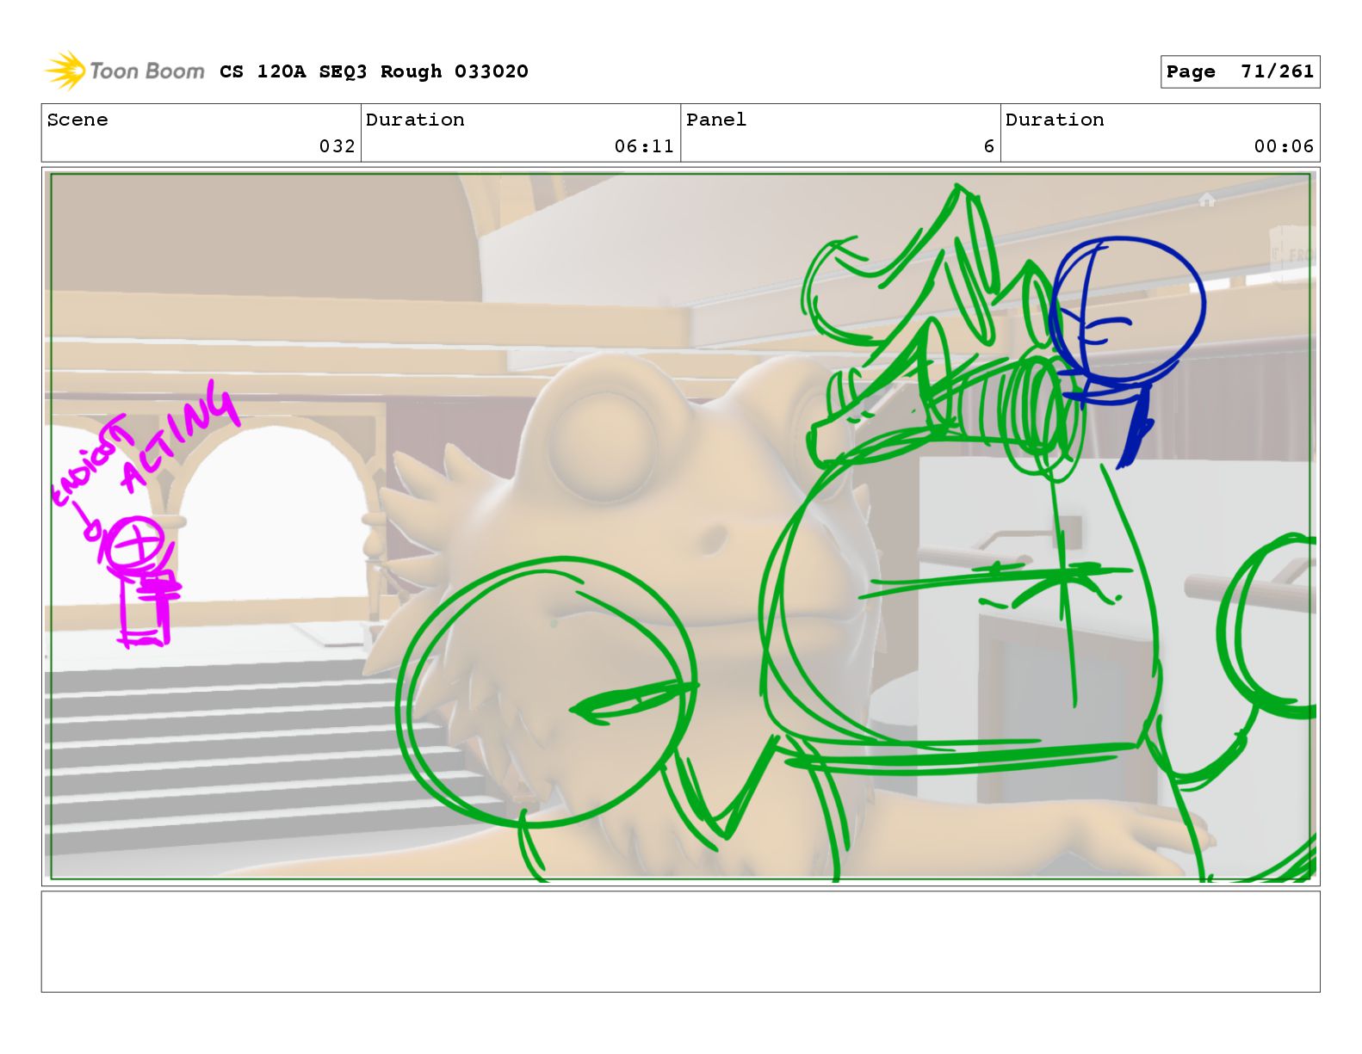The image size is (1362, 1054).
Task: Click the empty notes box below the panel
Action: click(x=680, y=941)
